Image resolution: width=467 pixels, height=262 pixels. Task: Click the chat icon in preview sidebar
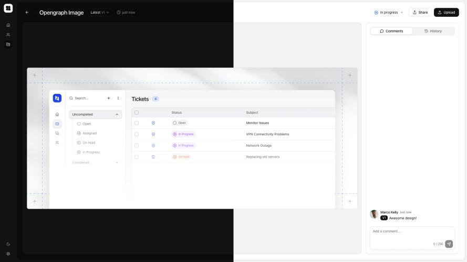pyautogui.click(x=57, y=134)
